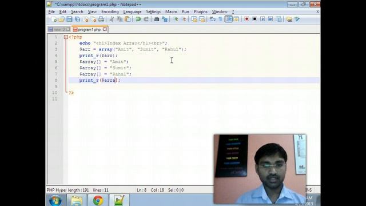
Task: Open the File menu
Action: click(x=51, y=11)
